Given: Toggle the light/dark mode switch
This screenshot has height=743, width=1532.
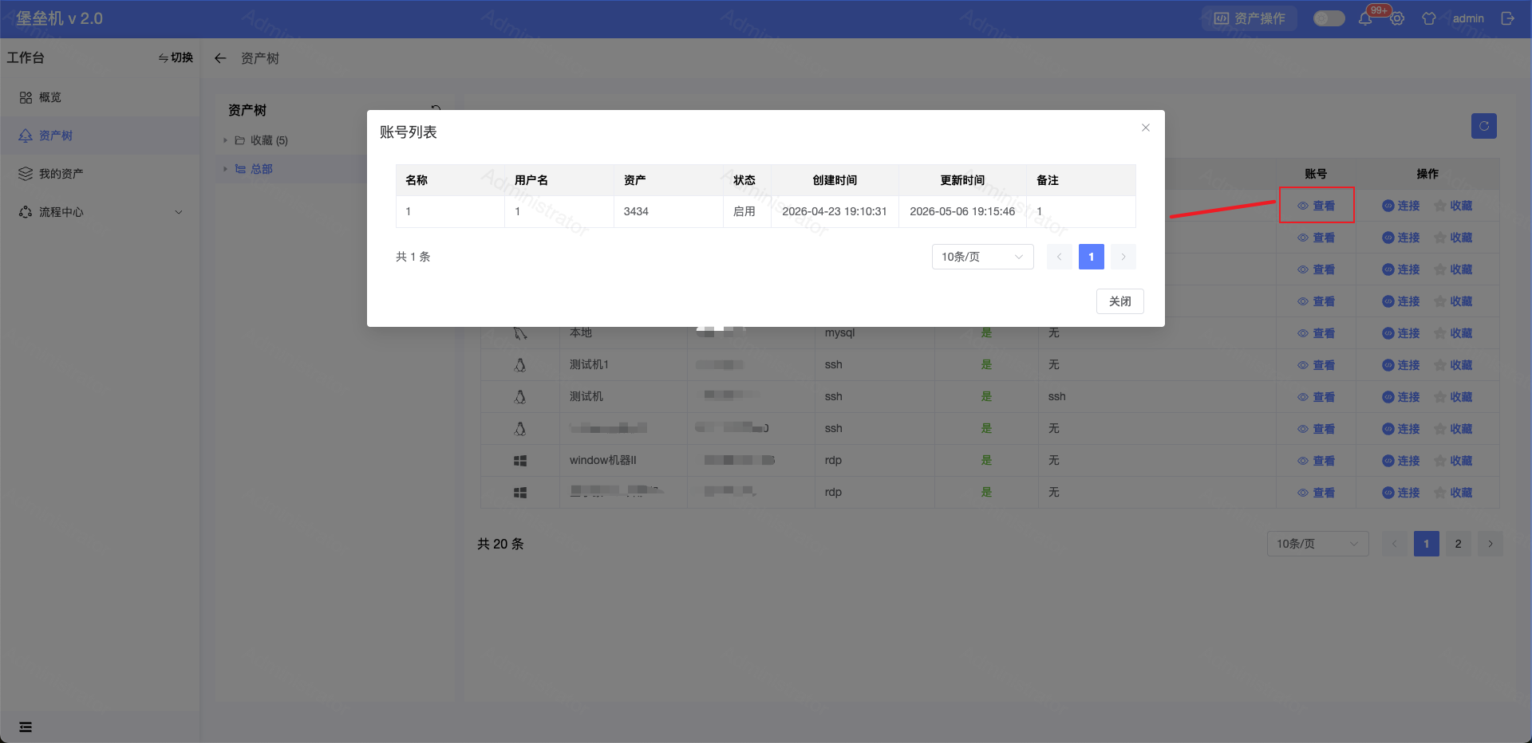Looking at the screenshot, I should coord(1329,18).
